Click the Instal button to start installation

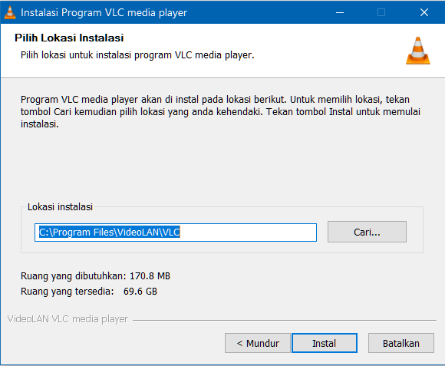point(325,343)
